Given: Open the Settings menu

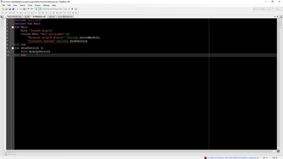Looking at the screenshot, I should [46, 5].
